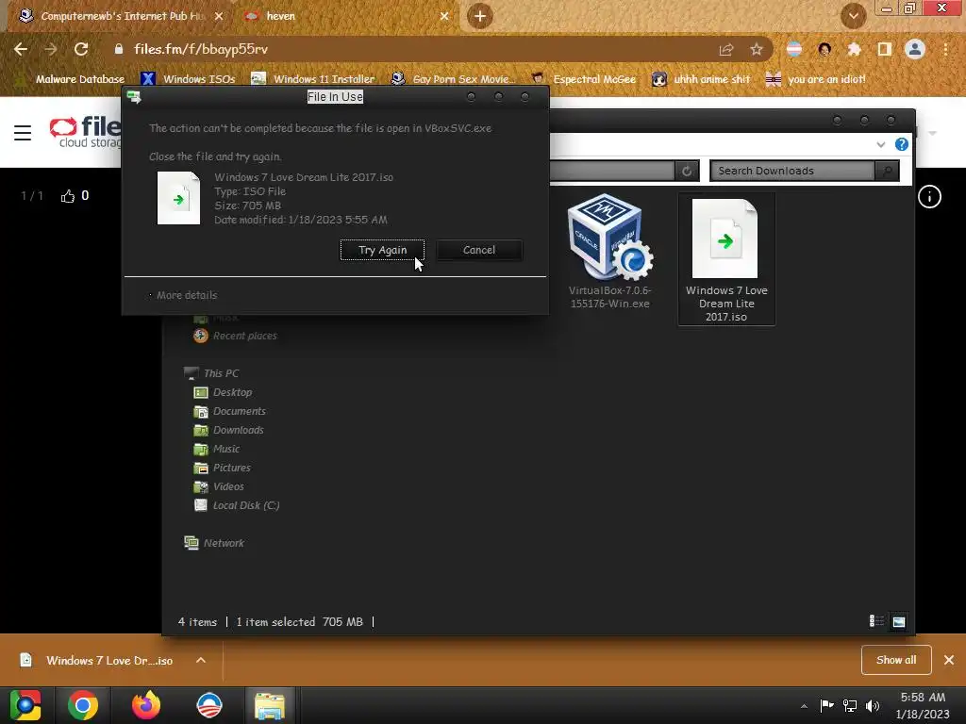Screen dimensions: 966x724
Task: Open Videos folder in navigation pane
Action: (219, 486)
